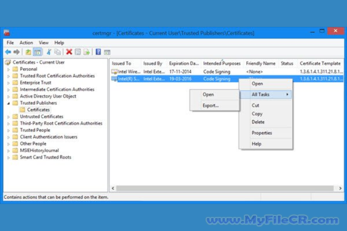This screenshot has width=347, height=231.
Task: Sort by Intended Purposes column header
Action: 222,64
